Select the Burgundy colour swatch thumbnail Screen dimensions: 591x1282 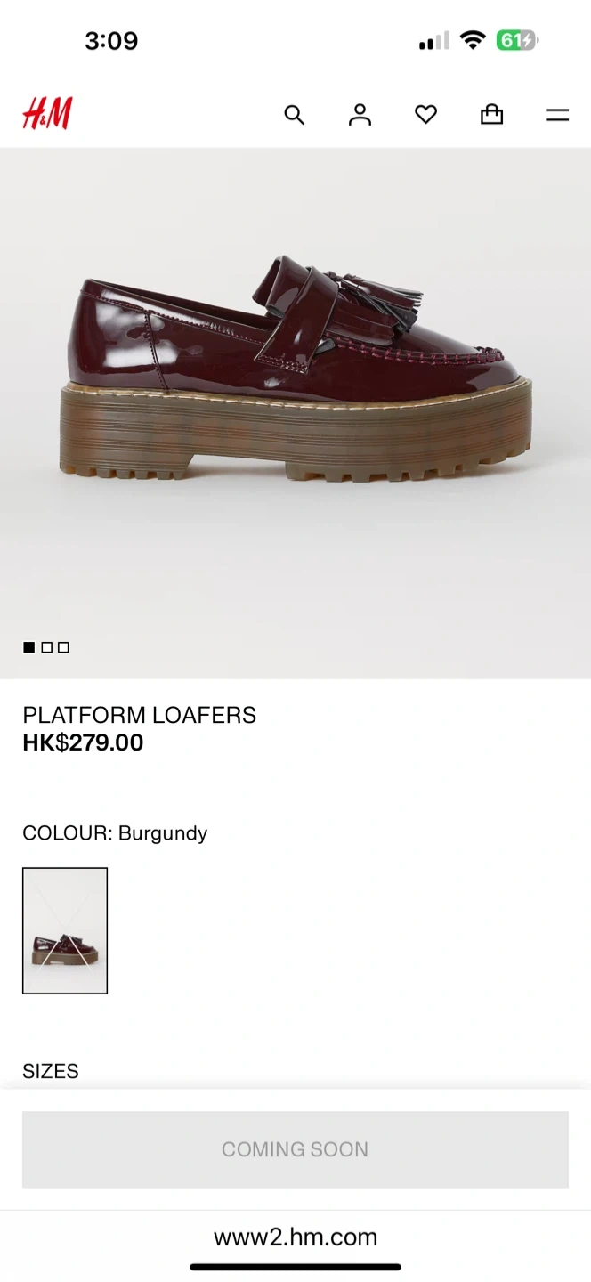[65, 930]
